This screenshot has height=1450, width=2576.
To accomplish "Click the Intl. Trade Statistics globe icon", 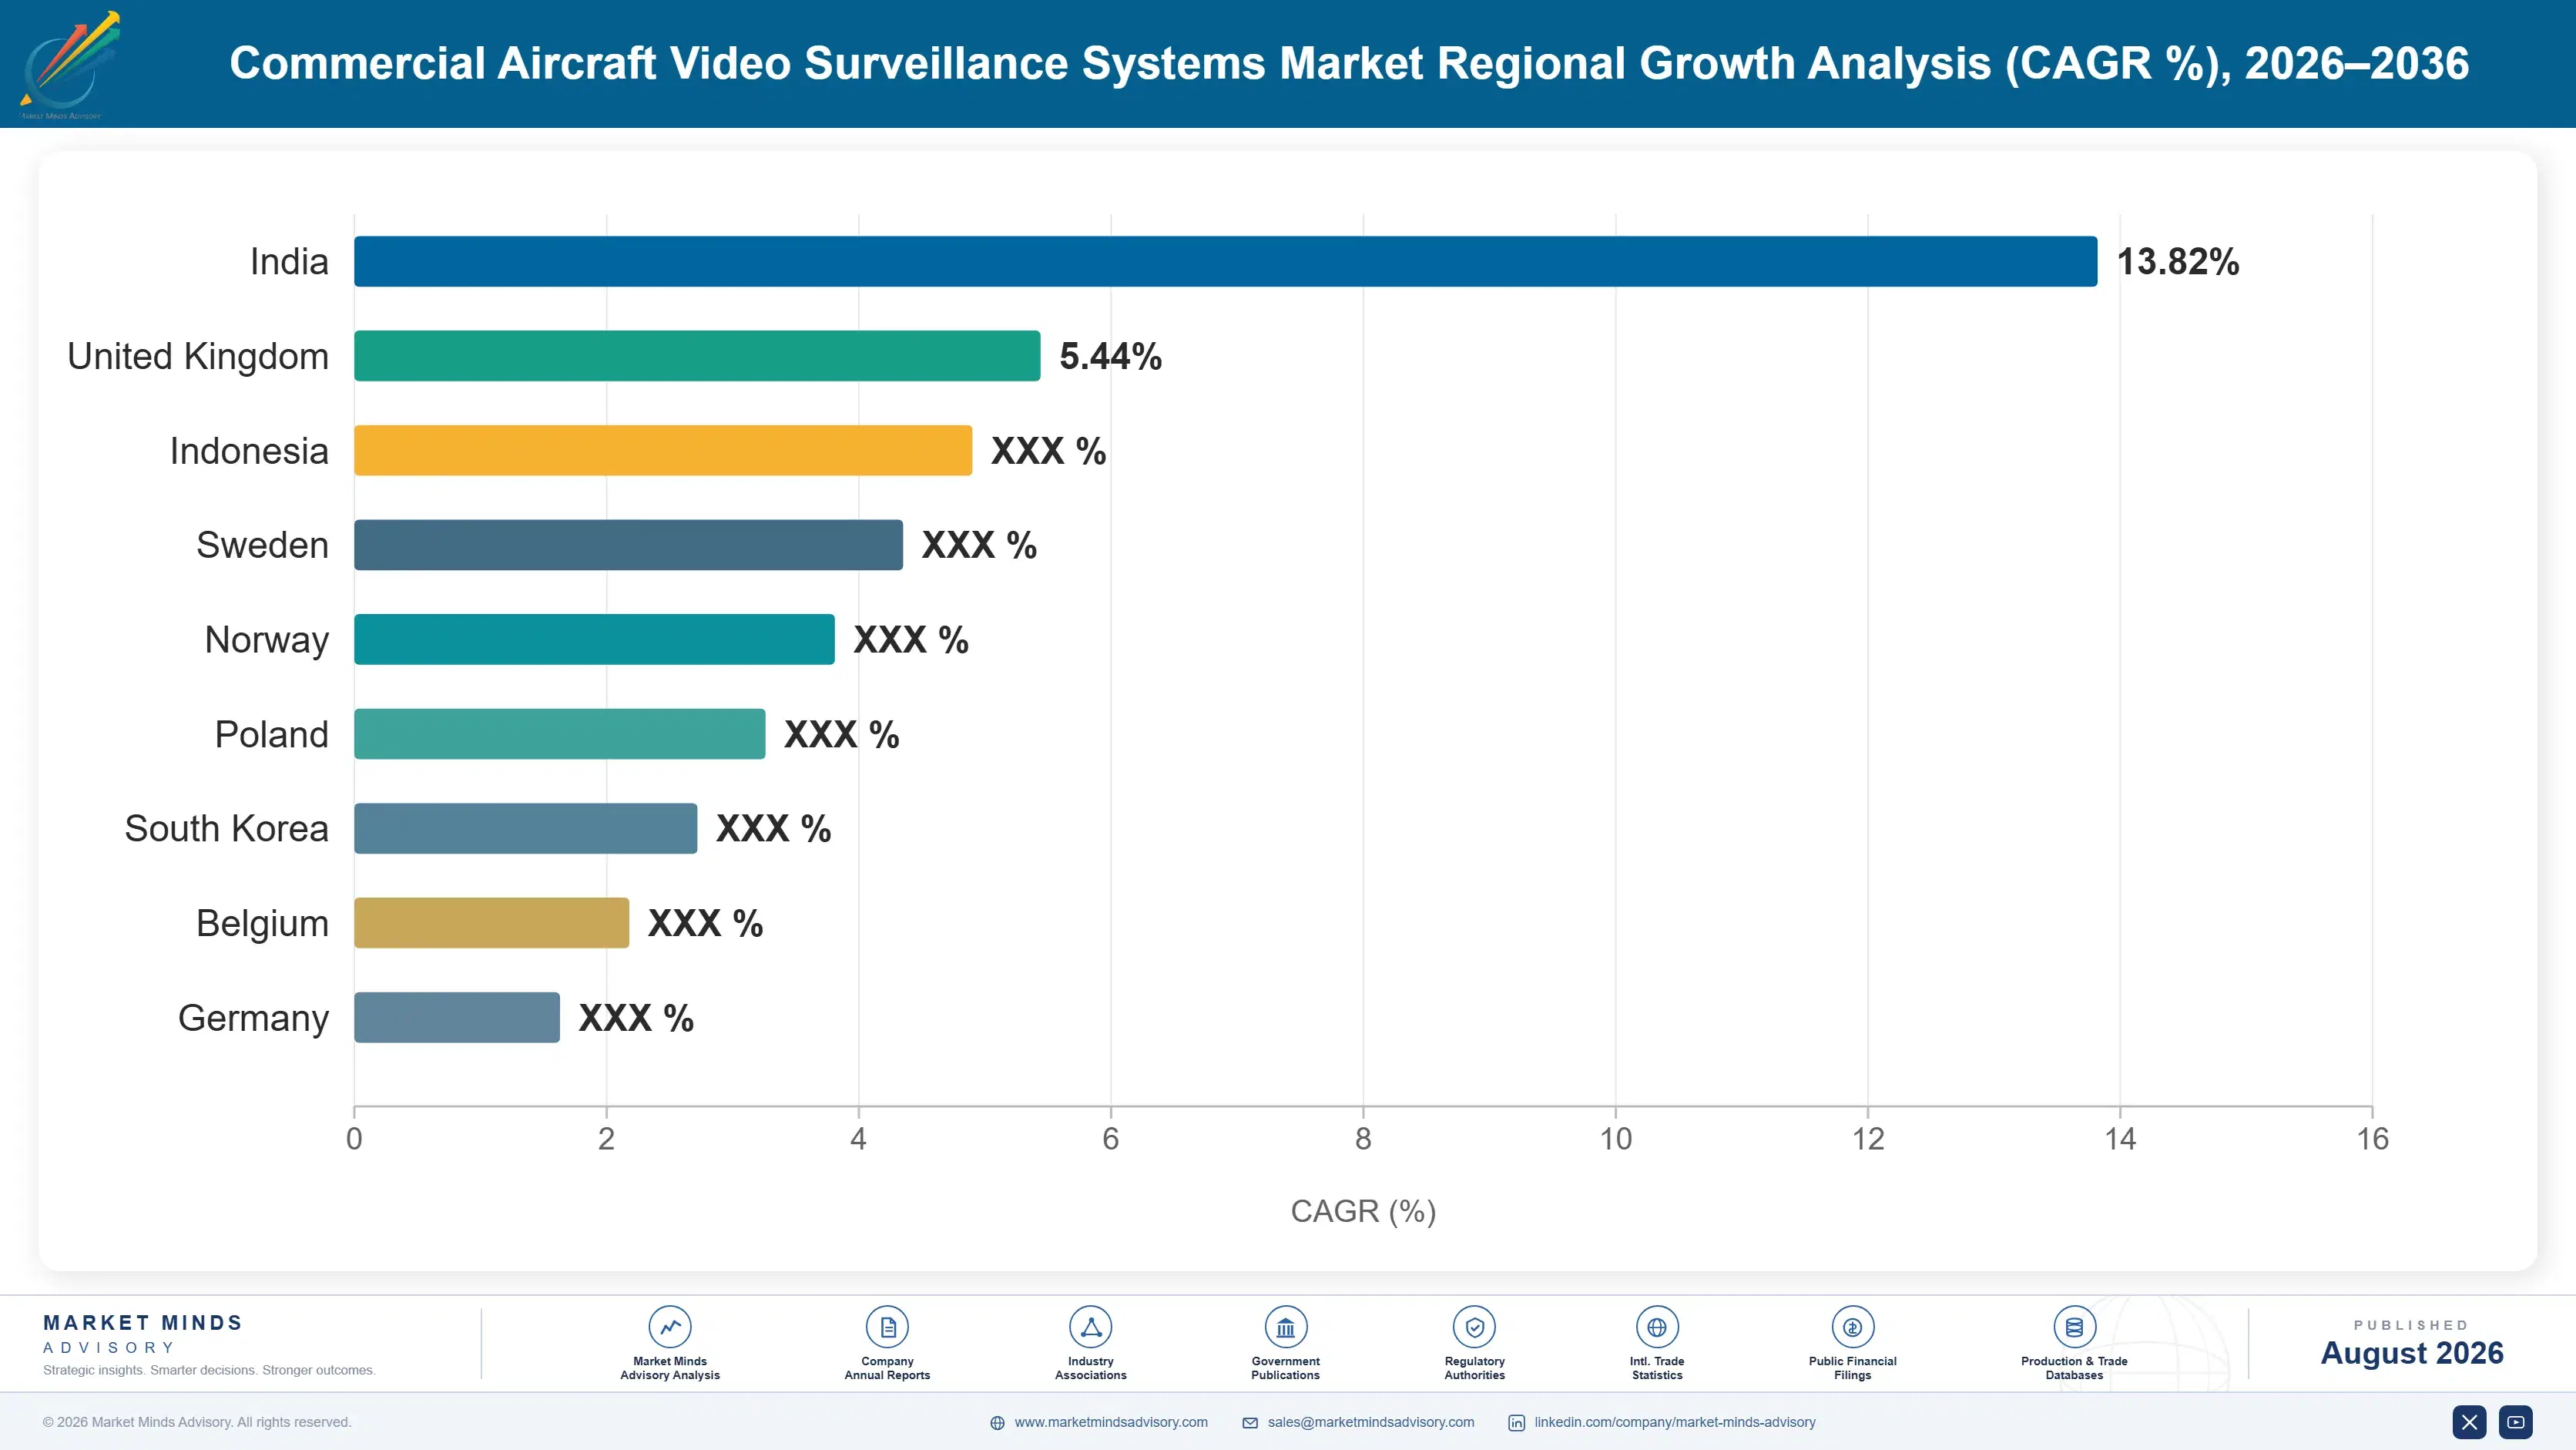I will 1657,1327.
